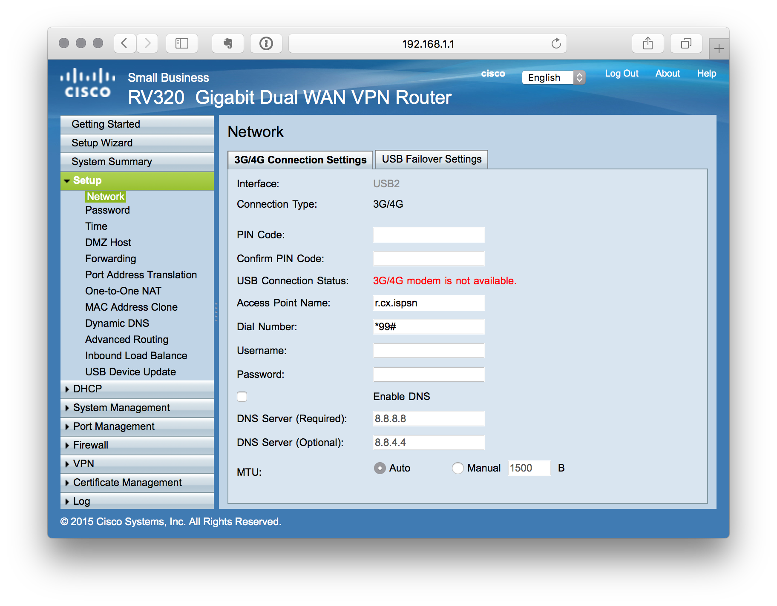
Task: Open Forwarding settings
Action: coord(111,259)
